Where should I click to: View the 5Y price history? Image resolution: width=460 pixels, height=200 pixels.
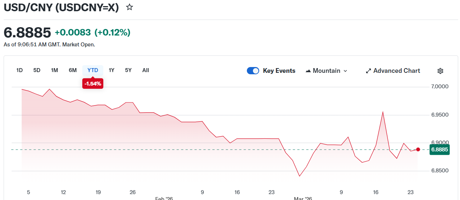(x=128, y=70)
